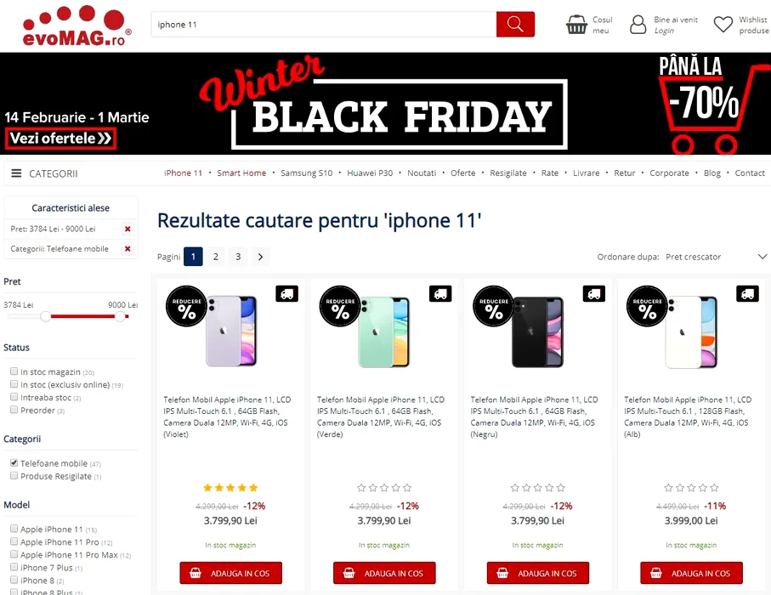Click the Vezi ofertele banner button
The image size is (771, 595).
click(61, 139)
